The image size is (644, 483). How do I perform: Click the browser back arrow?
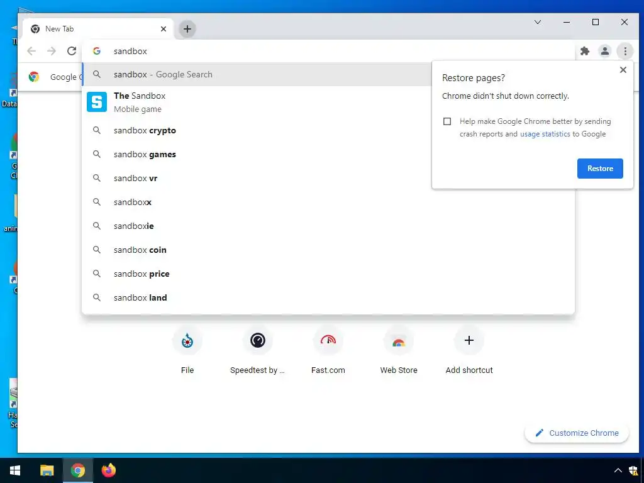[31, 51]
